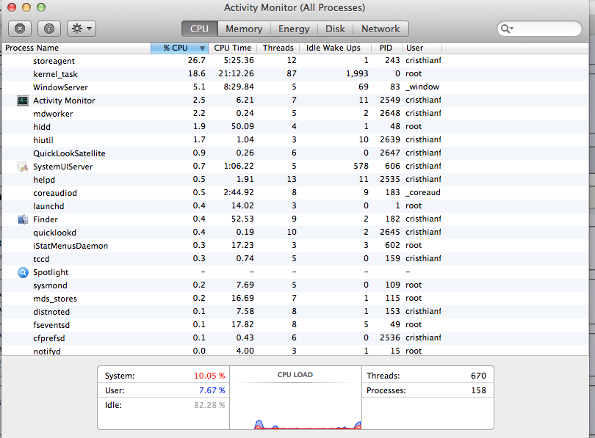The image size is (595, 438).
Task: Click the search magnifier icon
Action: point(507,29)
